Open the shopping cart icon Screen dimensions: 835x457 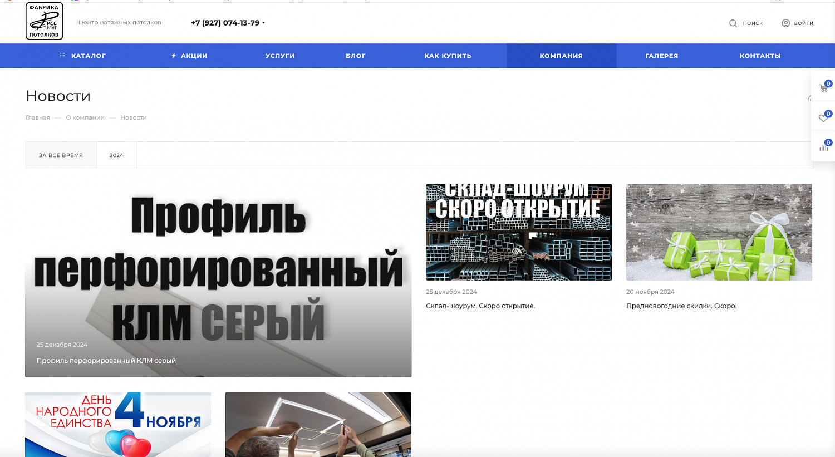[x=823, y=87]
